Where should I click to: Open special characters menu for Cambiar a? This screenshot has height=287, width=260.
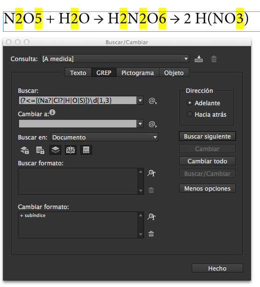tap(152, 124)
